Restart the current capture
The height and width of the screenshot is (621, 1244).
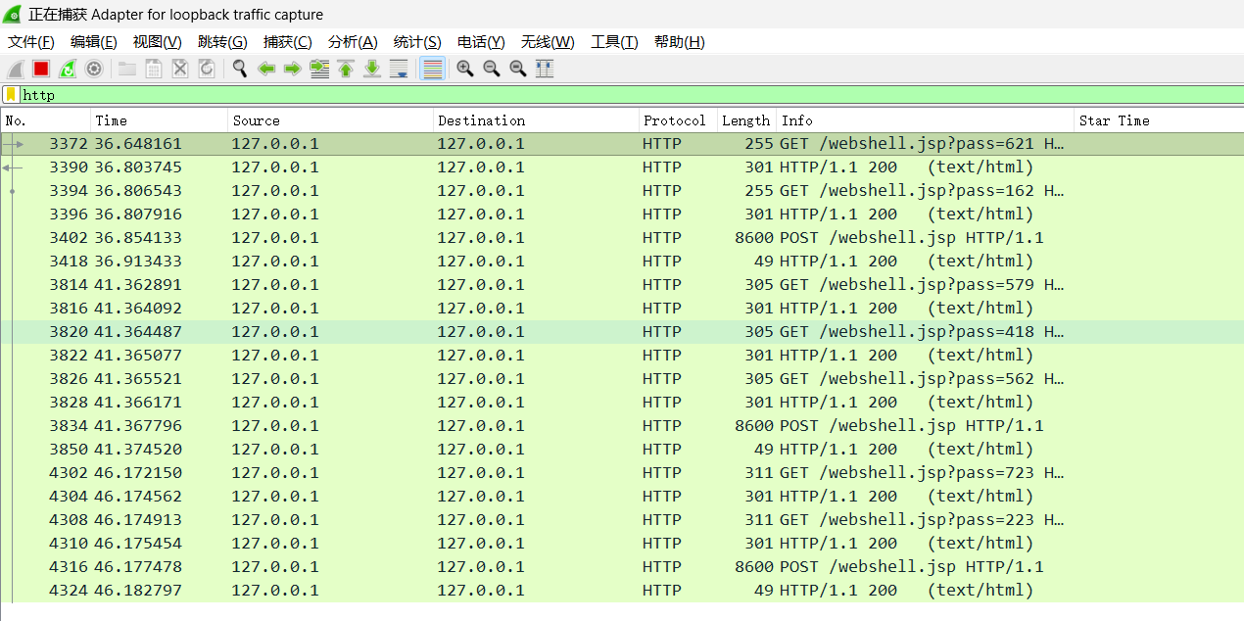[68, 69]
